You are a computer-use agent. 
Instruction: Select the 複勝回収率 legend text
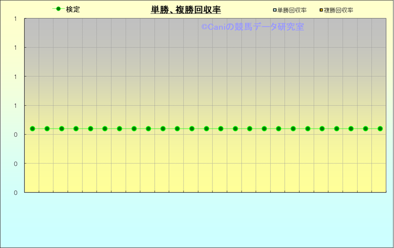pos(338,10)
